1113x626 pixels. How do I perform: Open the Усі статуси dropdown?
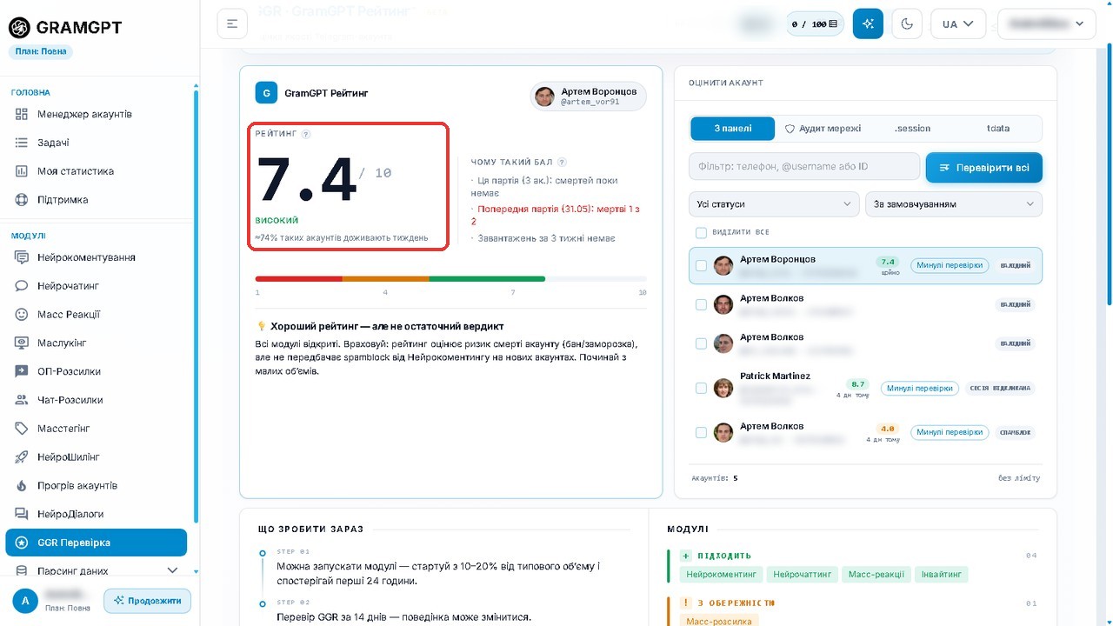(774, 204)
